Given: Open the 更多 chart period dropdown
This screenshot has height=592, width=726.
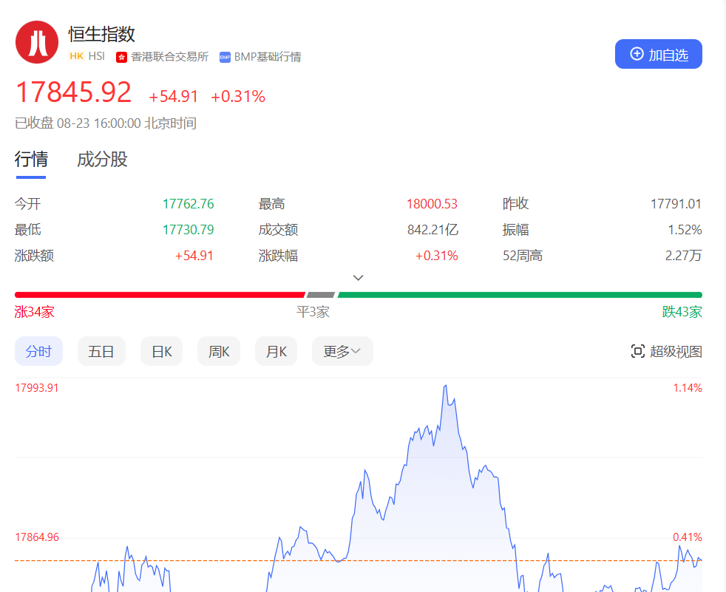Looking at the screenshot, I should pyautogui.click(x=342, y=351).
